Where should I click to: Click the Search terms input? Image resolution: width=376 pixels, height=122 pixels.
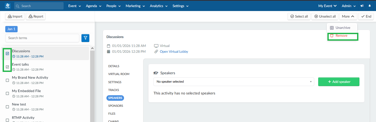tap(42, 38)
